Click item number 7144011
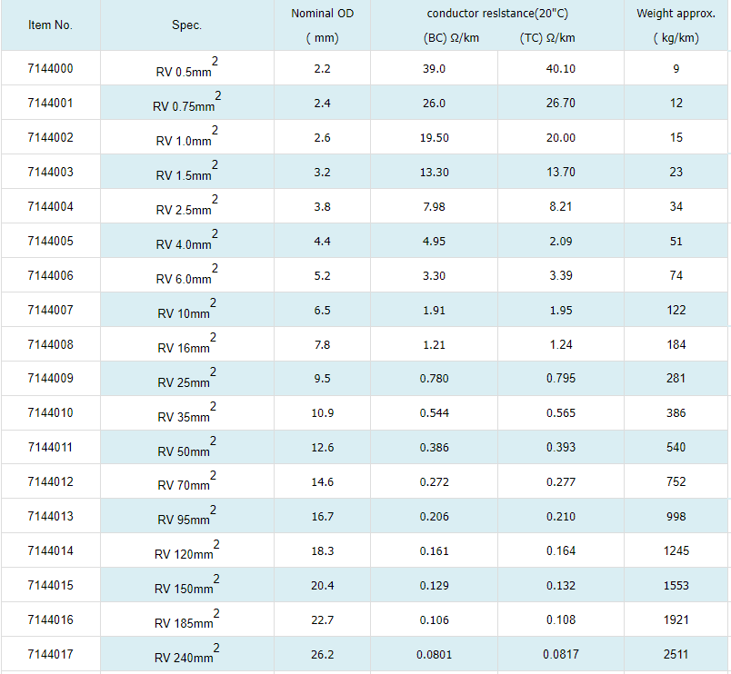Image resolution: width=731 pixels, height=674 pixels. point(50,448)
